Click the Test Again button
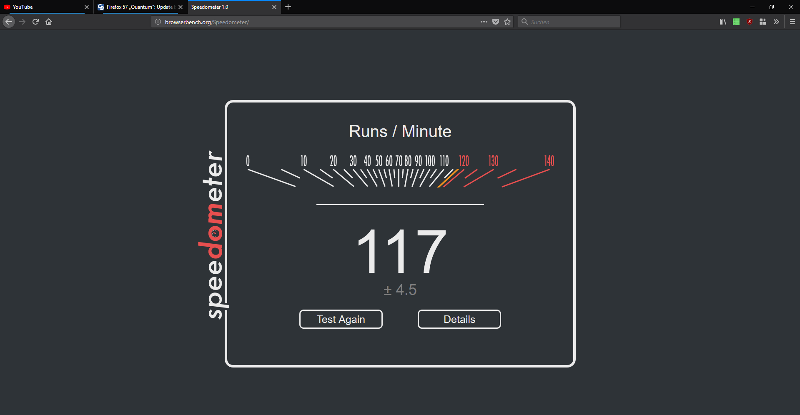Viewport: 800px width, 415px height. click(341, 319)
